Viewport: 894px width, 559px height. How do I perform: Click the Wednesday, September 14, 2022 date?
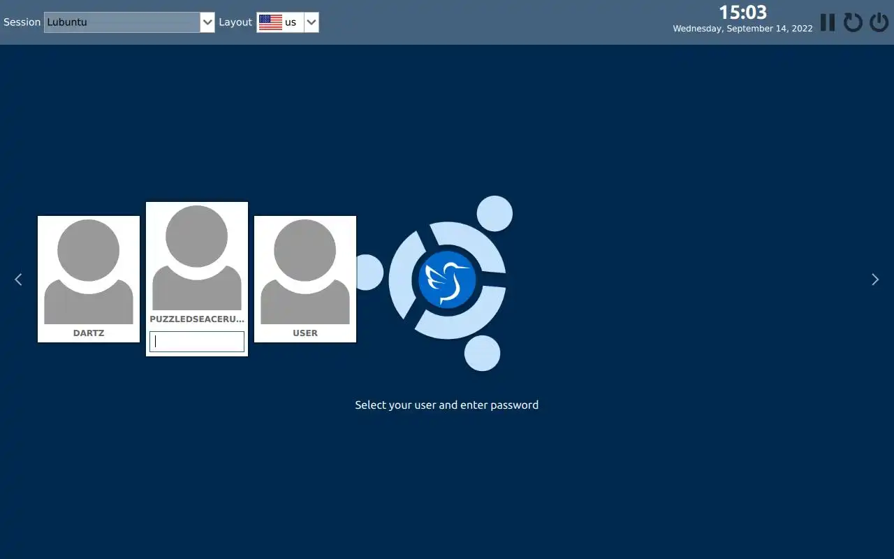tap(742, 29)
